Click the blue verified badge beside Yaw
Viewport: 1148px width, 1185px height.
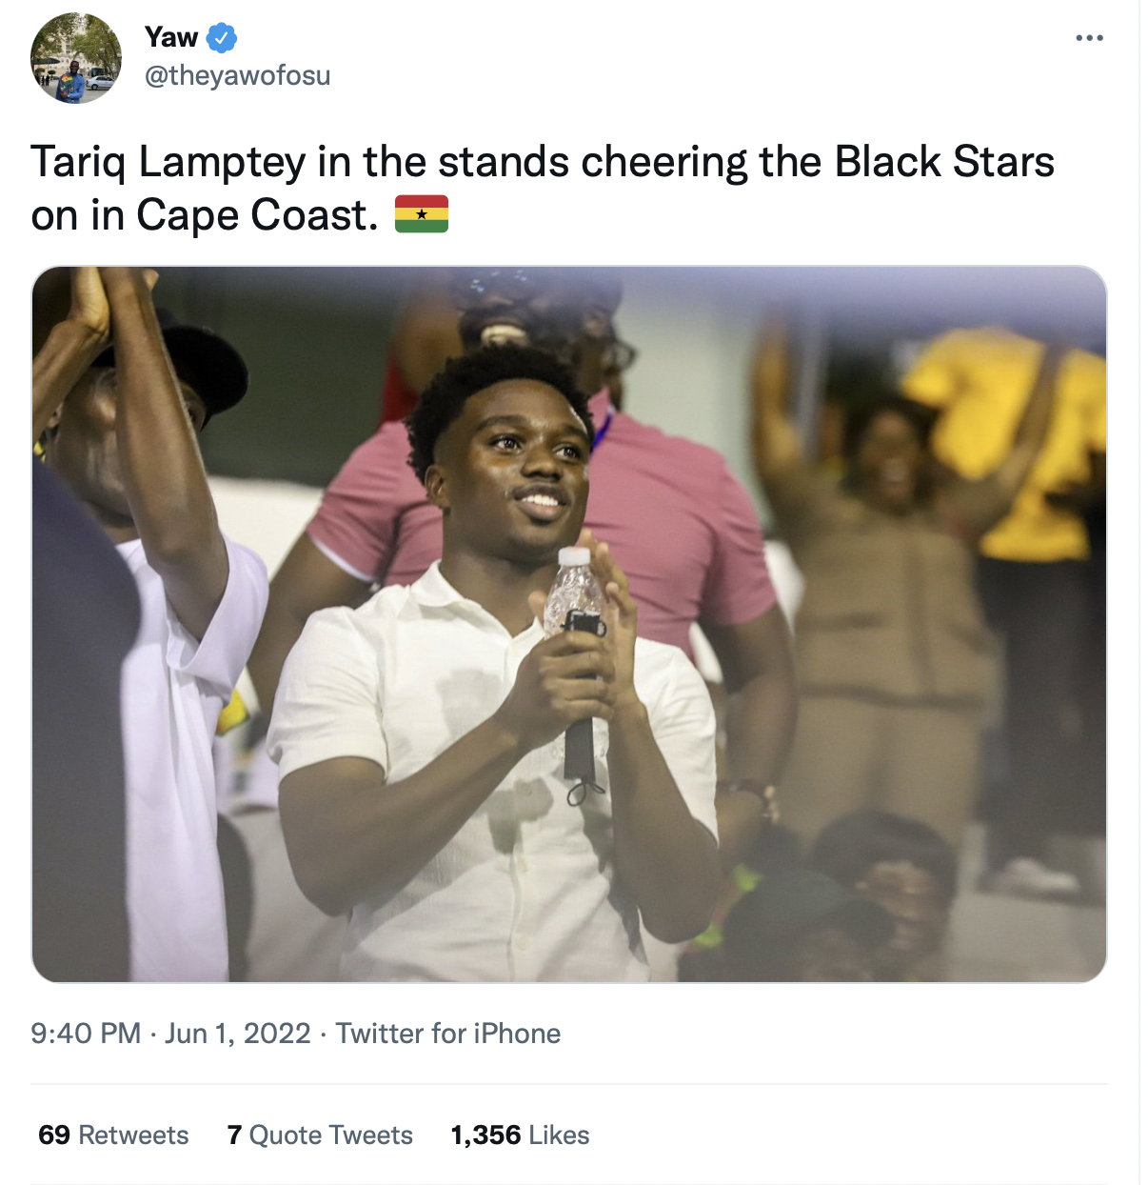[222, 38]
